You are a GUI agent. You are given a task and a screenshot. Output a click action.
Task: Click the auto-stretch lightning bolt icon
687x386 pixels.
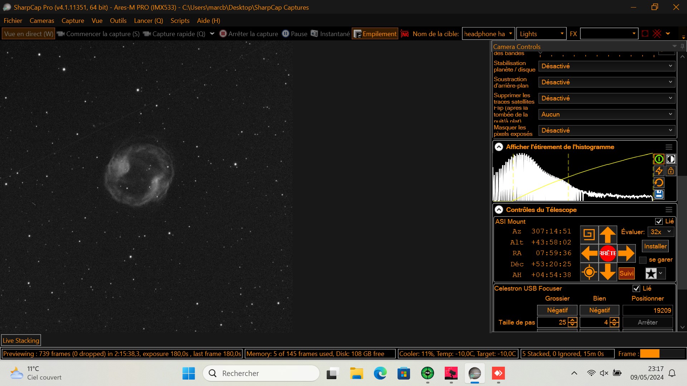[659, 171]
